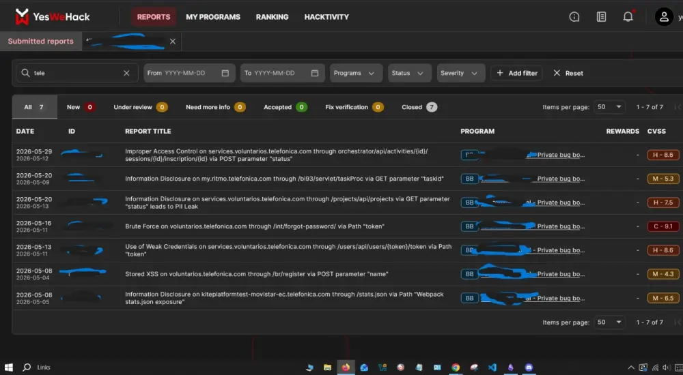Show hidden system tray icons
Viewport: 683px width, 375px height.
(630, 367)
